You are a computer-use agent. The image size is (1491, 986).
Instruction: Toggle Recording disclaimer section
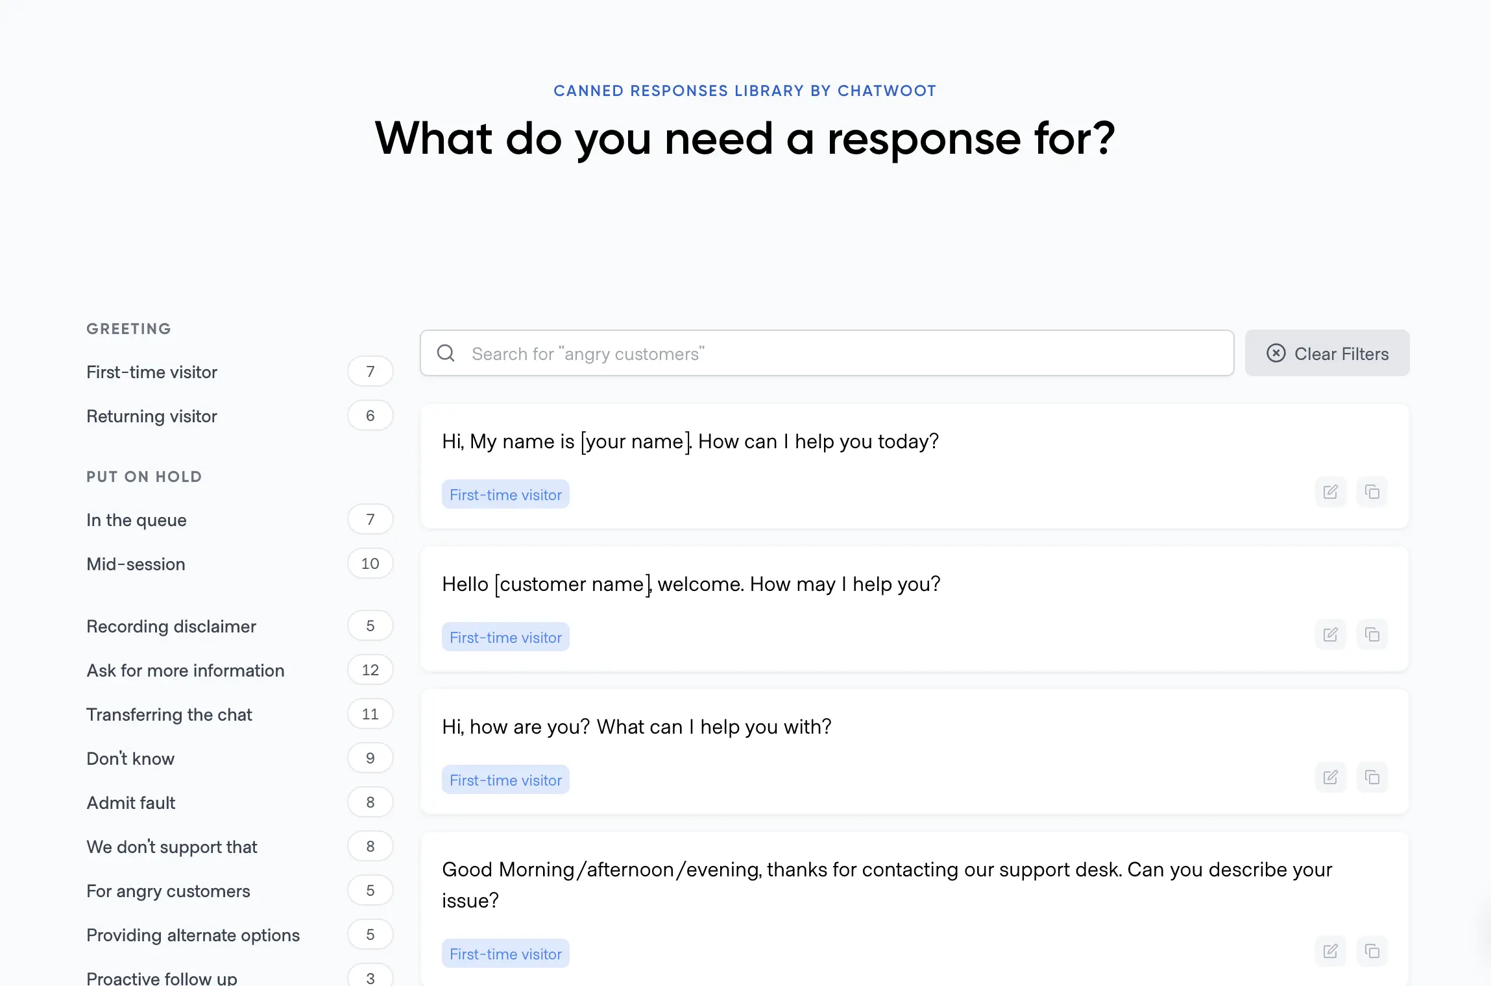click(172, 625)
